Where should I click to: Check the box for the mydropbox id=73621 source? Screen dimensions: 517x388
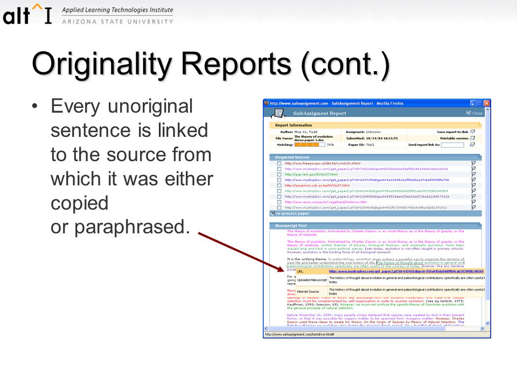(280, 169)
